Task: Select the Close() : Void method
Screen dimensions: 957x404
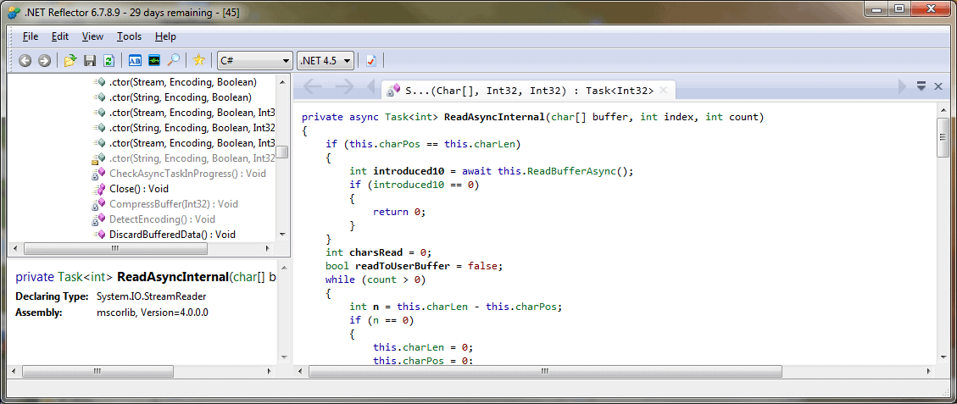Action: pyautogui.click(x=139, y=189)
